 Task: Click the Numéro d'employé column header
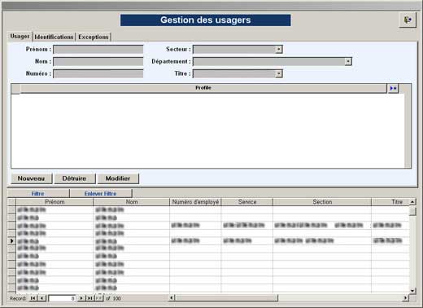[195, 202]
